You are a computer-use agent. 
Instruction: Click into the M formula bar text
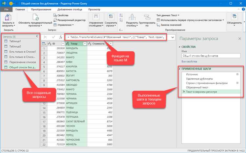pos(116,37)
